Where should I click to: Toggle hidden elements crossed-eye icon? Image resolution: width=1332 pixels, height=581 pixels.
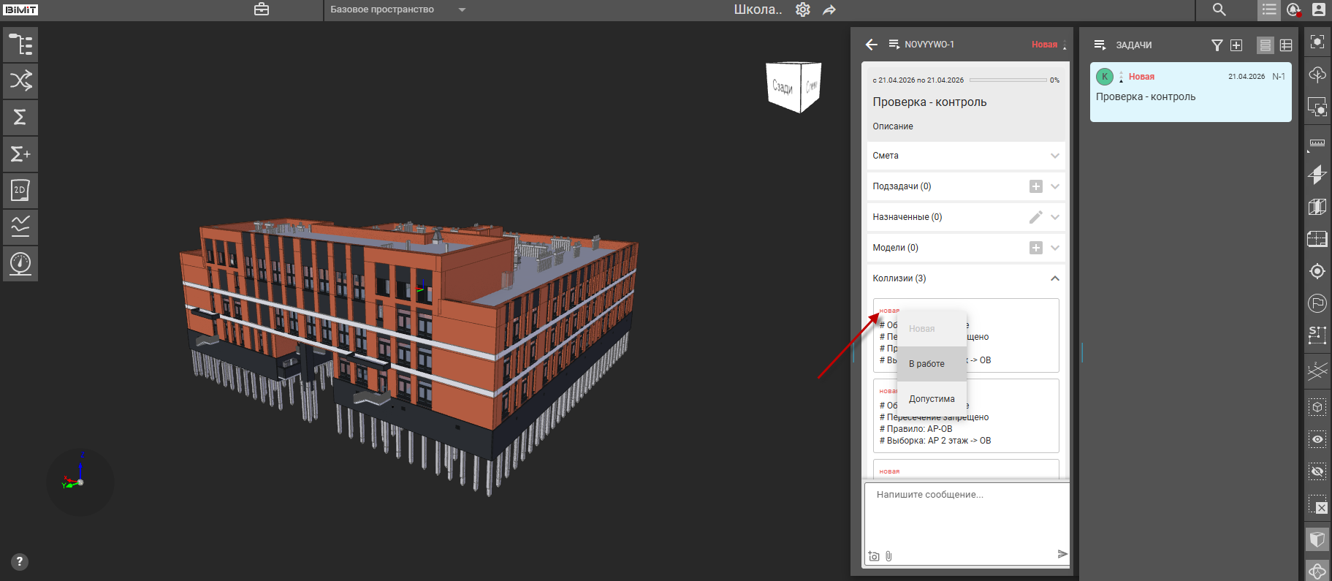coord(1317,471)
